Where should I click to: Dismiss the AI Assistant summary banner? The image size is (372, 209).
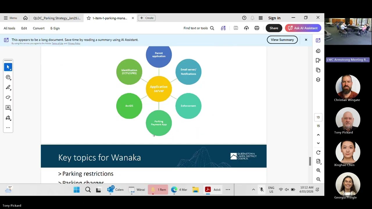[x=306, y=40]
